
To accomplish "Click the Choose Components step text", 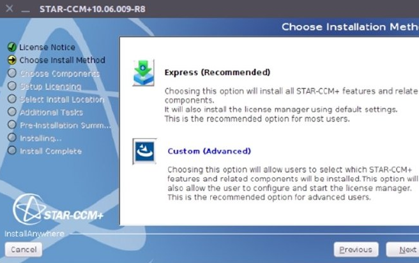I will pos(59,73).
